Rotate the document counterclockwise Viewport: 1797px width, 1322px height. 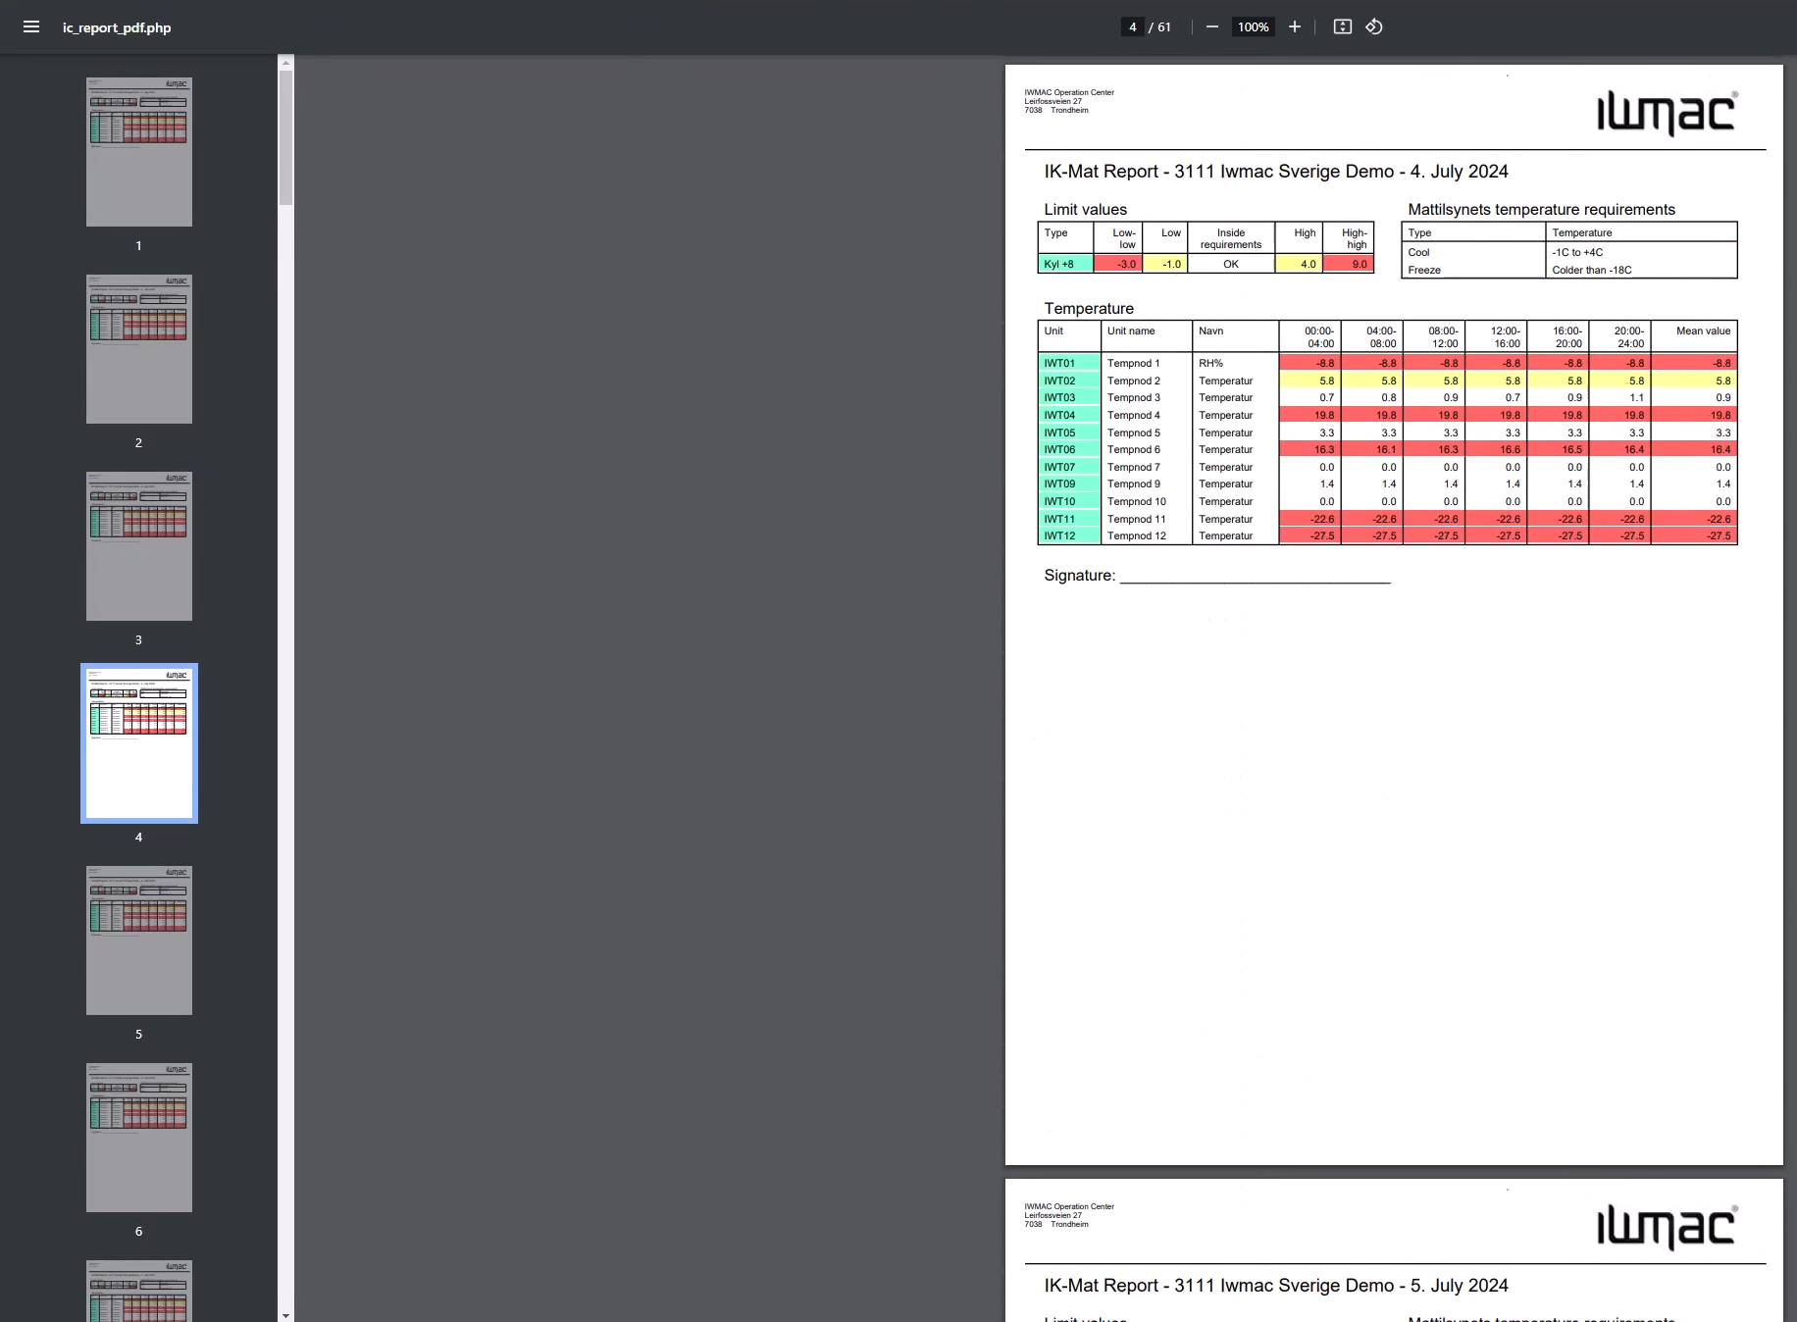click(1374, 27)
